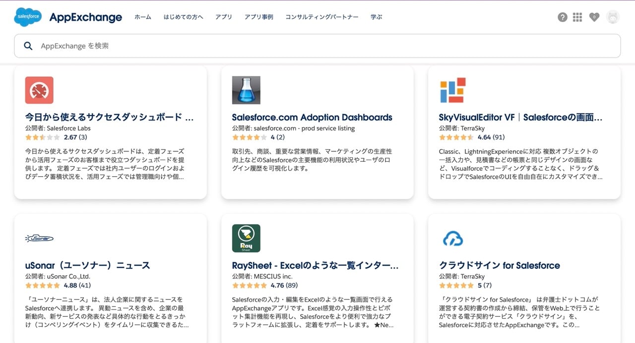Click the ユーソナーニュース description text
Image resolution: width=635 pixels, height=343 pixels.
tap(107, 312)
